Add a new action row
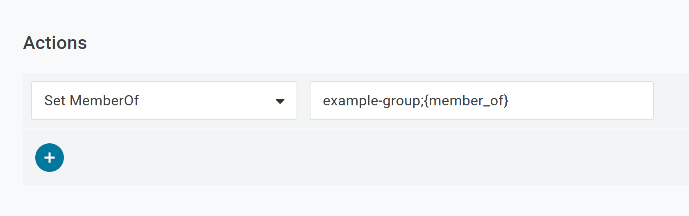The width and height of the screenshot is (689, 216). 50,158
